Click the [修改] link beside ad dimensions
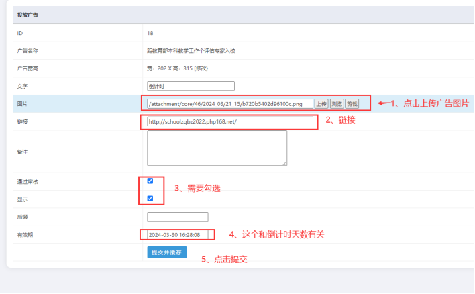Screen dimensions: 475x294 point(199,68)
